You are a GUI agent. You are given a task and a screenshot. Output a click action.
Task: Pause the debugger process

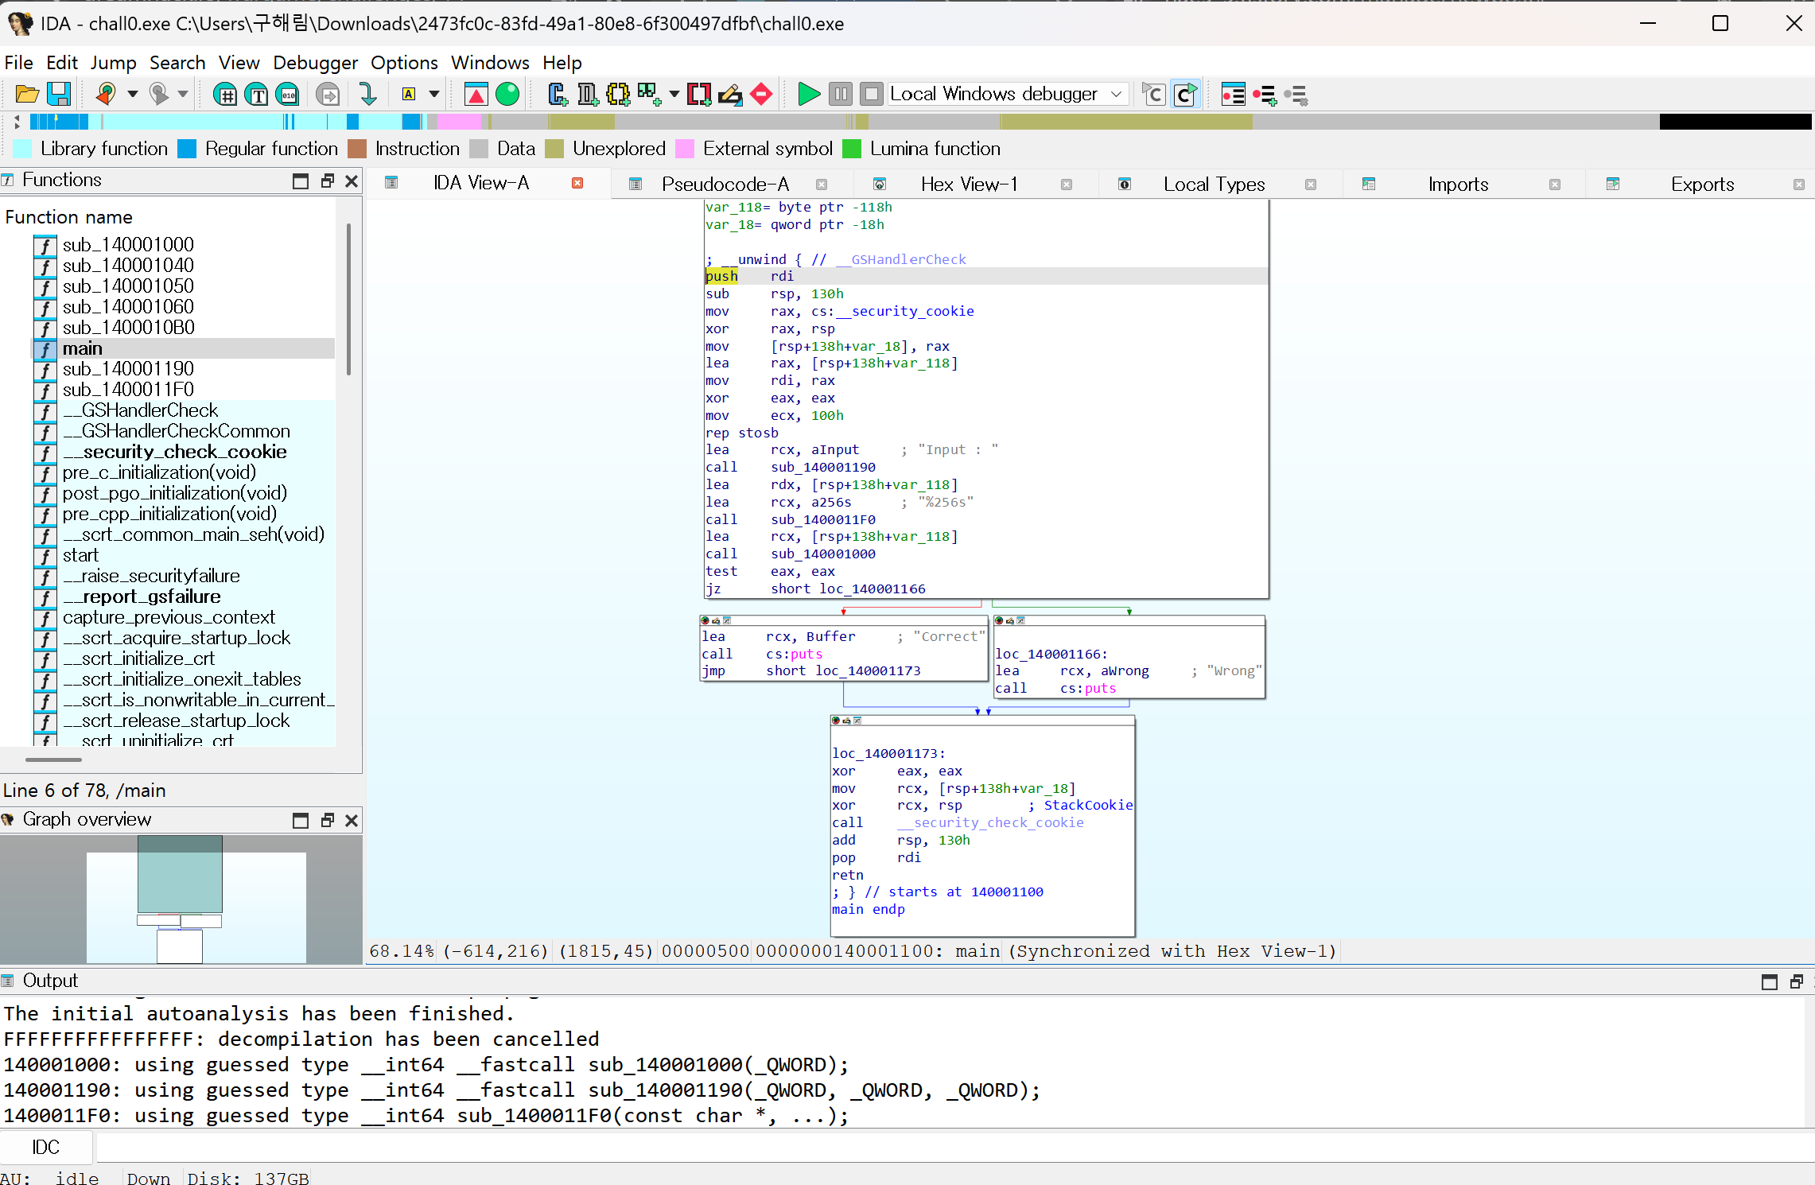click(x=840, y=95)
